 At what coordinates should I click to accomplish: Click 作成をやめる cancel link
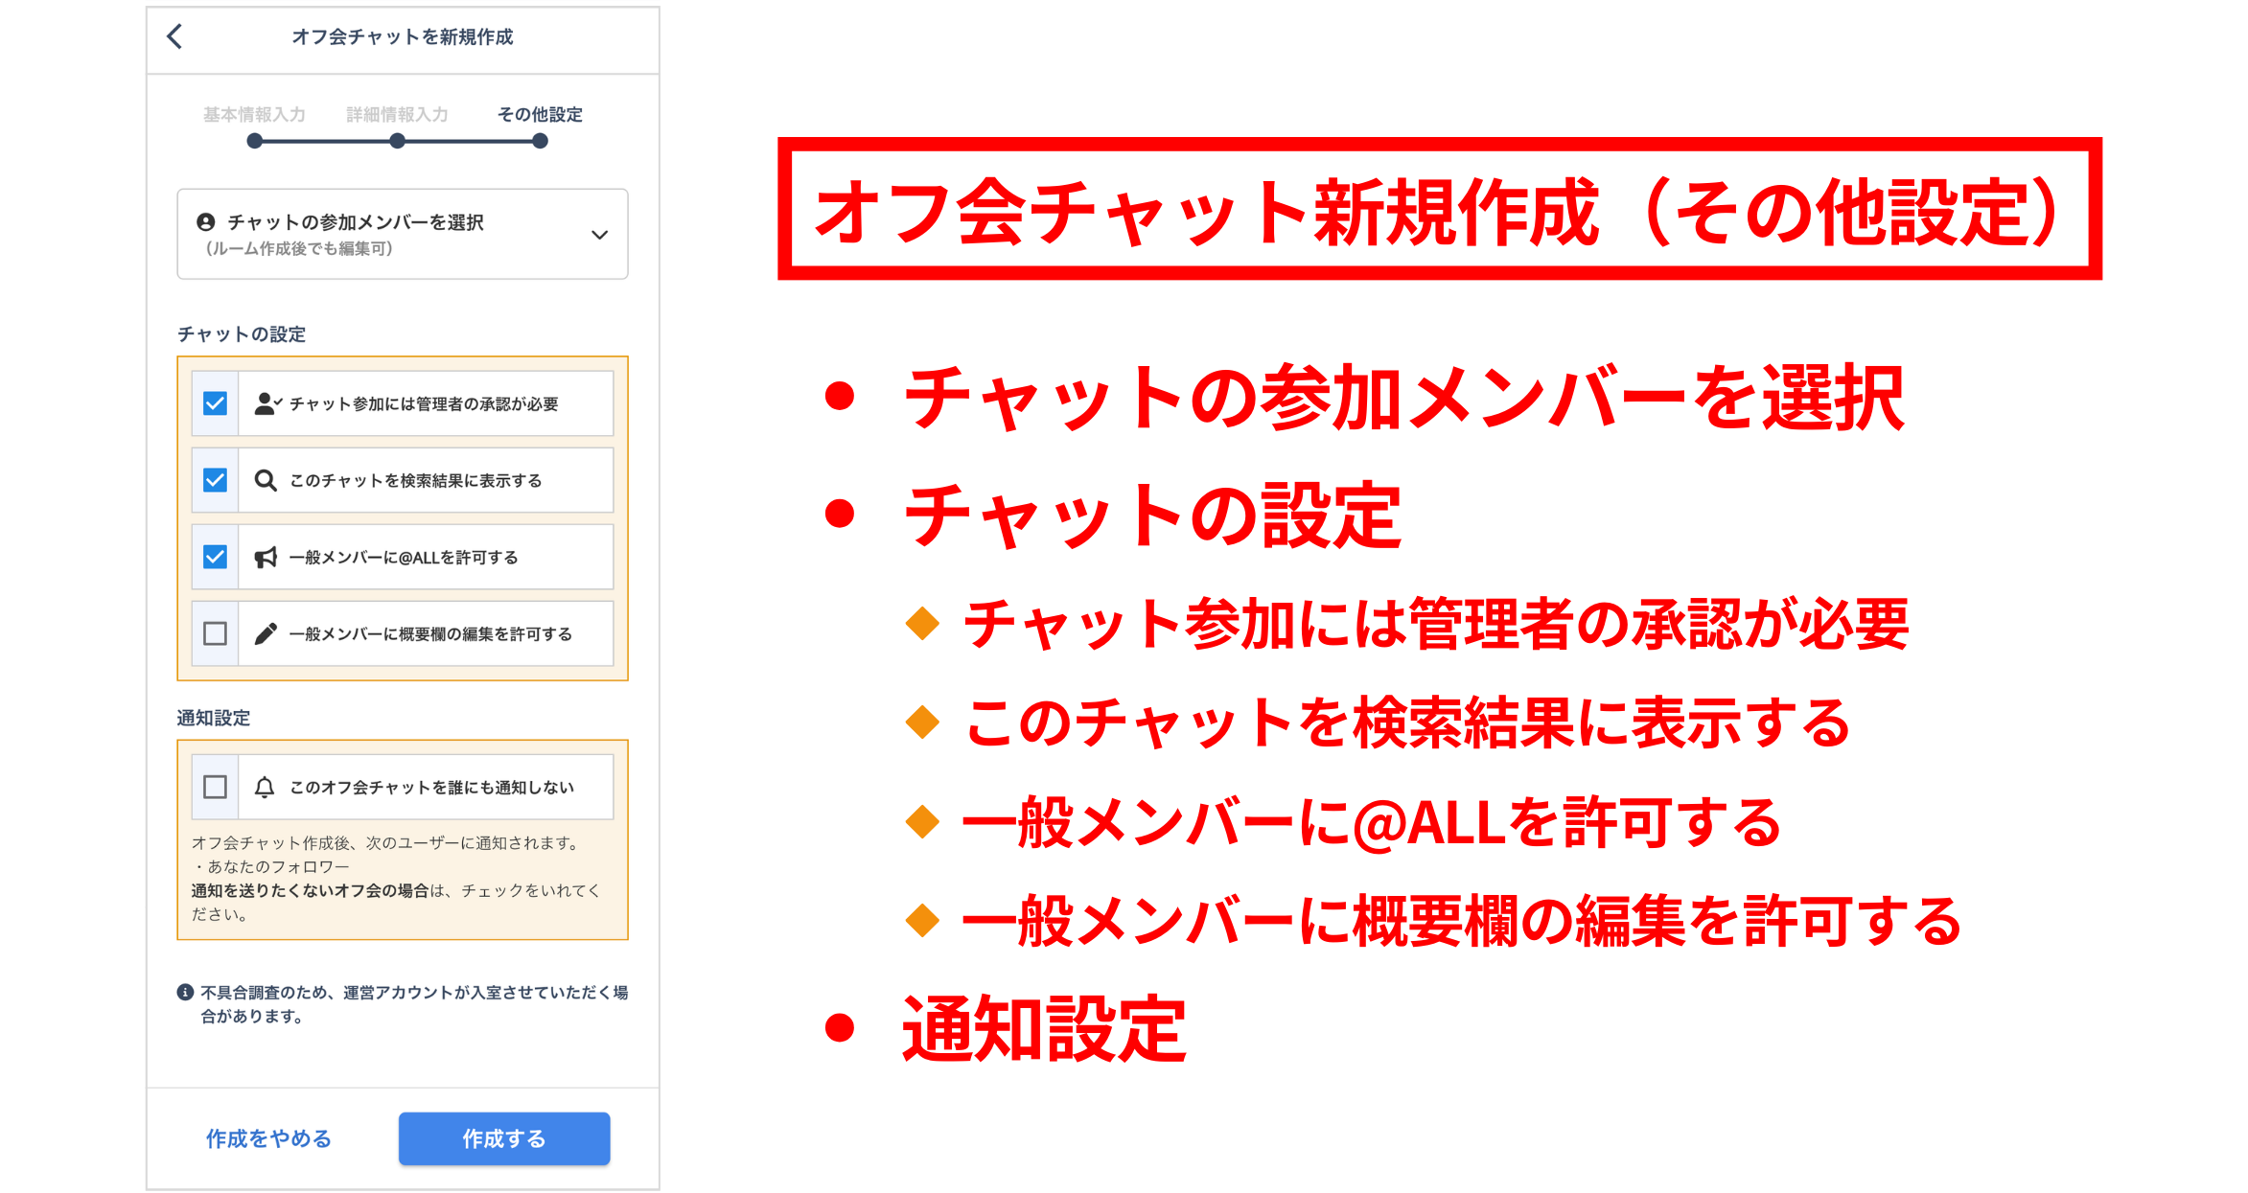[268, 1138]
